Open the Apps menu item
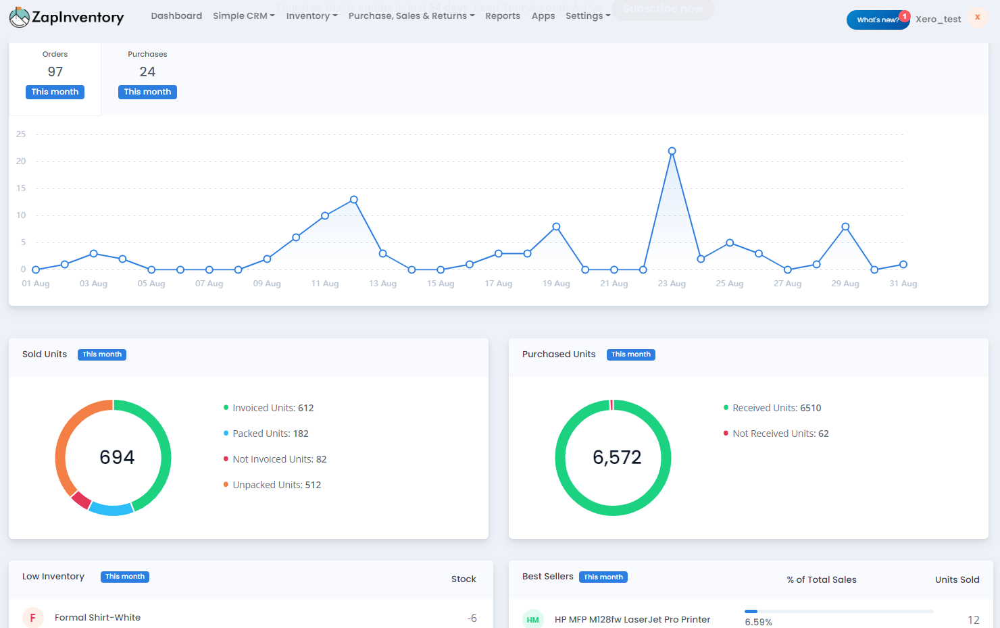The height and width of the screenshot is (628, 1000). [x=543, y=16]
